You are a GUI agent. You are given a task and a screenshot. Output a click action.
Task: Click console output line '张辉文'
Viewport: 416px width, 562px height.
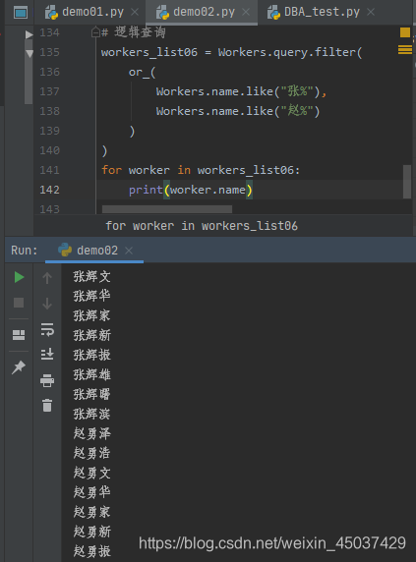pos(92,276)
